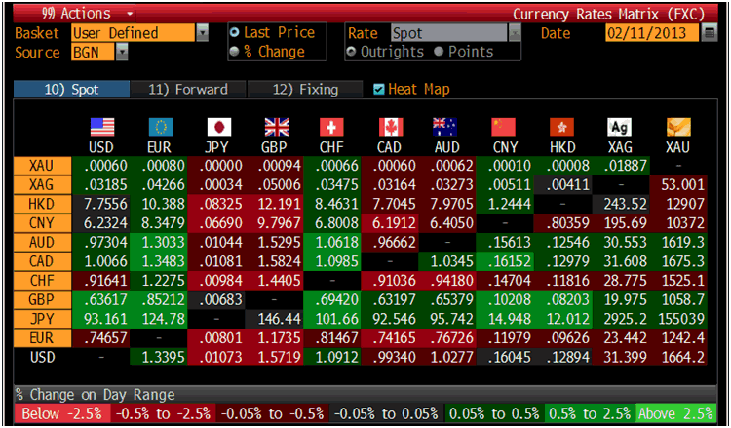Open the Basket User Defined dropdown arrow
The height and width of the screenshot is (428, 731).
(x=202, y=32)
